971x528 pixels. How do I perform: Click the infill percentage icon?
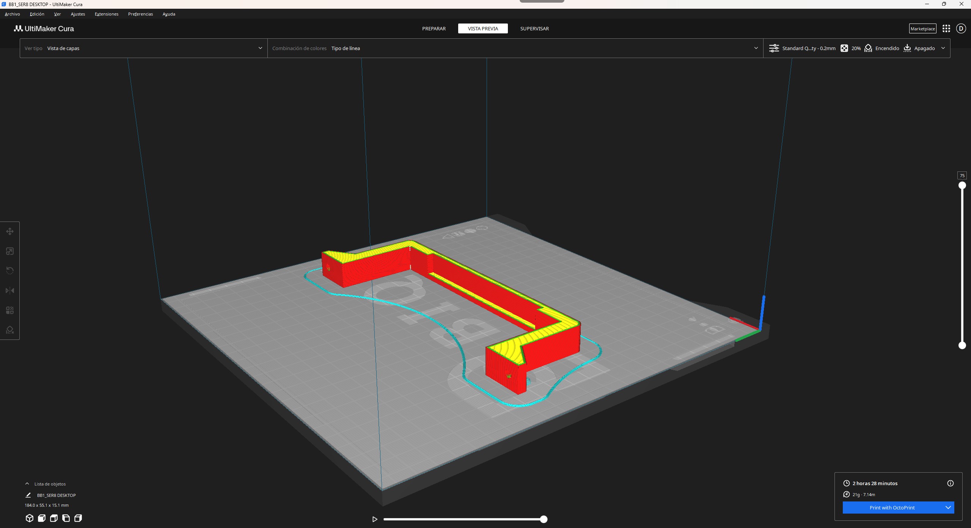point(844,48)
